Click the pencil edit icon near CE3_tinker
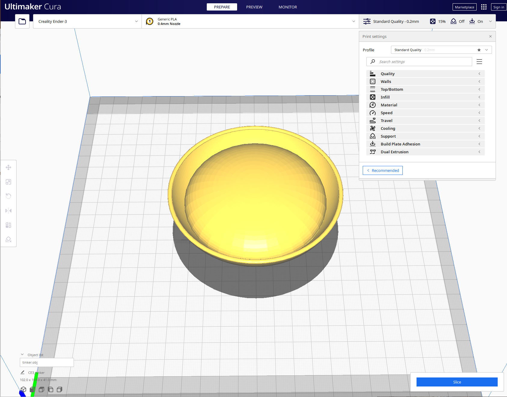507x397 pixels. pos(23,372)
